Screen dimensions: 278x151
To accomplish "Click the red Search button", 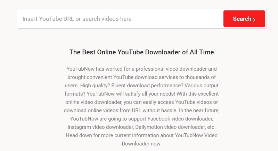I will pos(244,19).
